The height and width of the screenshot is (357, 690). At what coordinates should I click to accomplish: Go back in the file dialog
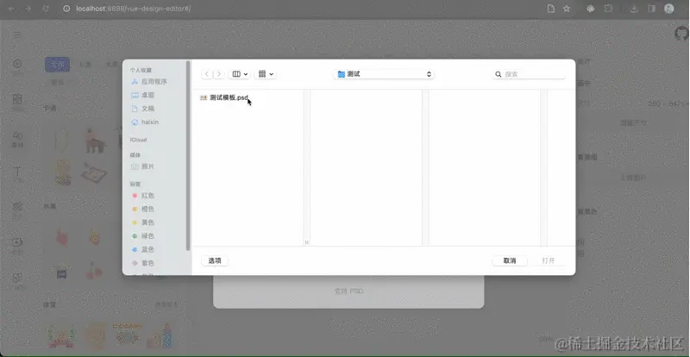point(207,74)
